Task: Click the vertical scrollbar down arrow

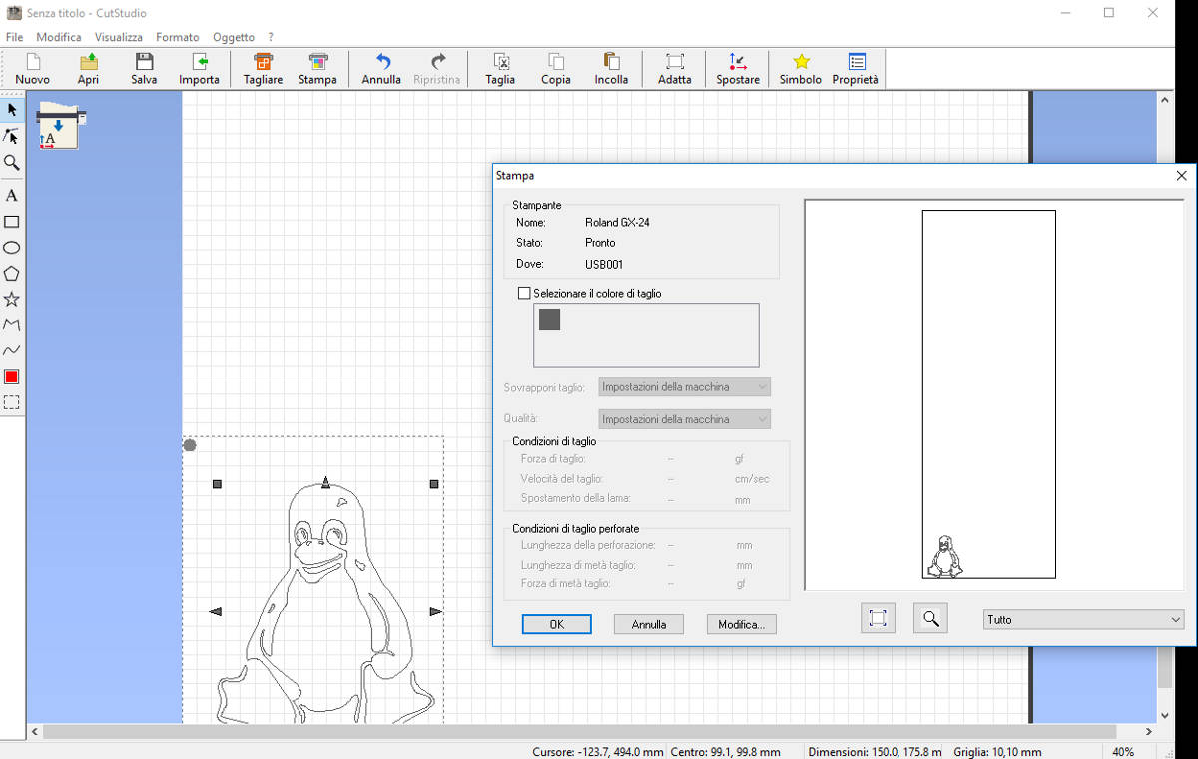Action: click(1164, 715)
